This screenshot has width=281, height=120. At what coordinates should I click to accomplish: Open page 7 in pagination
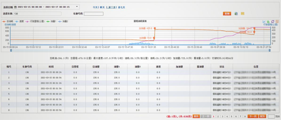(241, 116)
